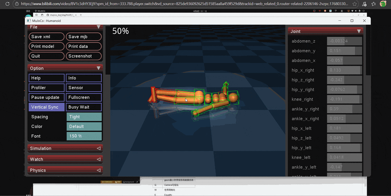
Task: Adjust the hip_z_left joint slider
Action: 344,138
